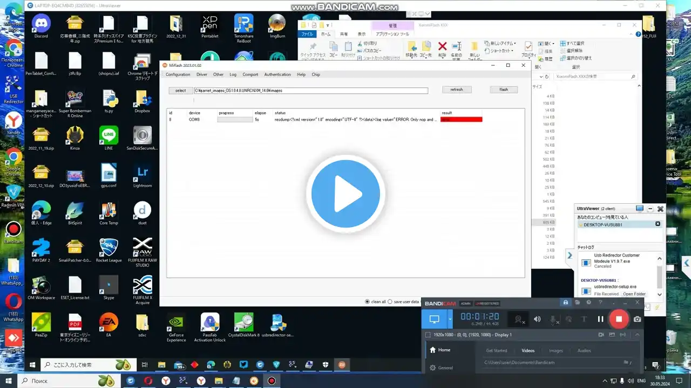691x388 pixels.
Task: Click Explorer Rename ribbon icon
Action: tap(457, 50)
